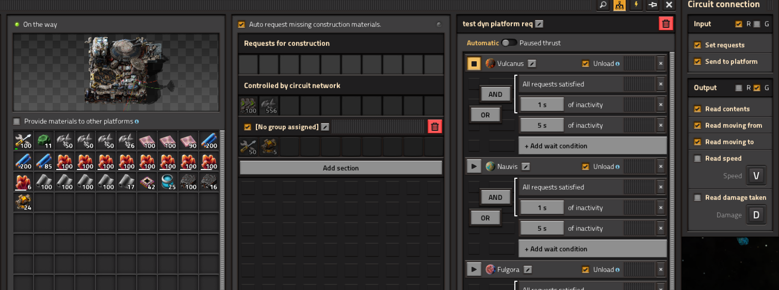Disable 'Read moving to' output

coord(697,142)
